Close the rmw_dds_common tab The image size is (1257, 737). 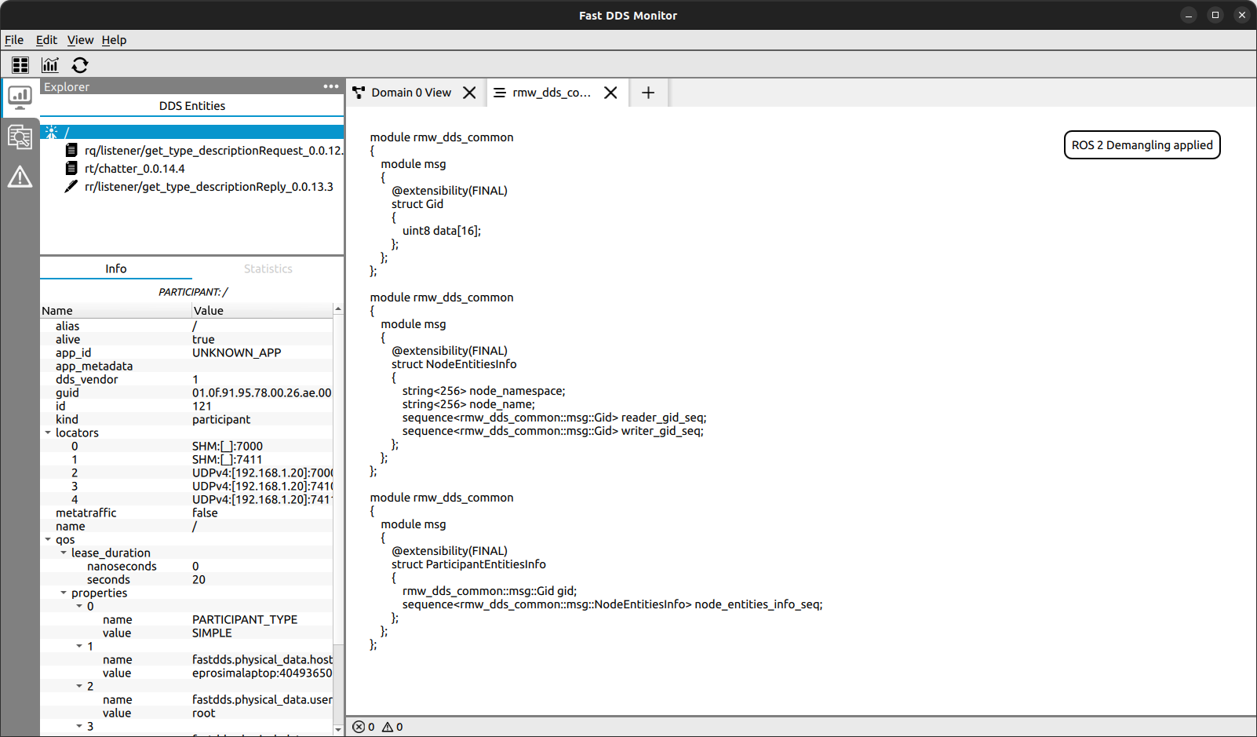pos(610,93)
